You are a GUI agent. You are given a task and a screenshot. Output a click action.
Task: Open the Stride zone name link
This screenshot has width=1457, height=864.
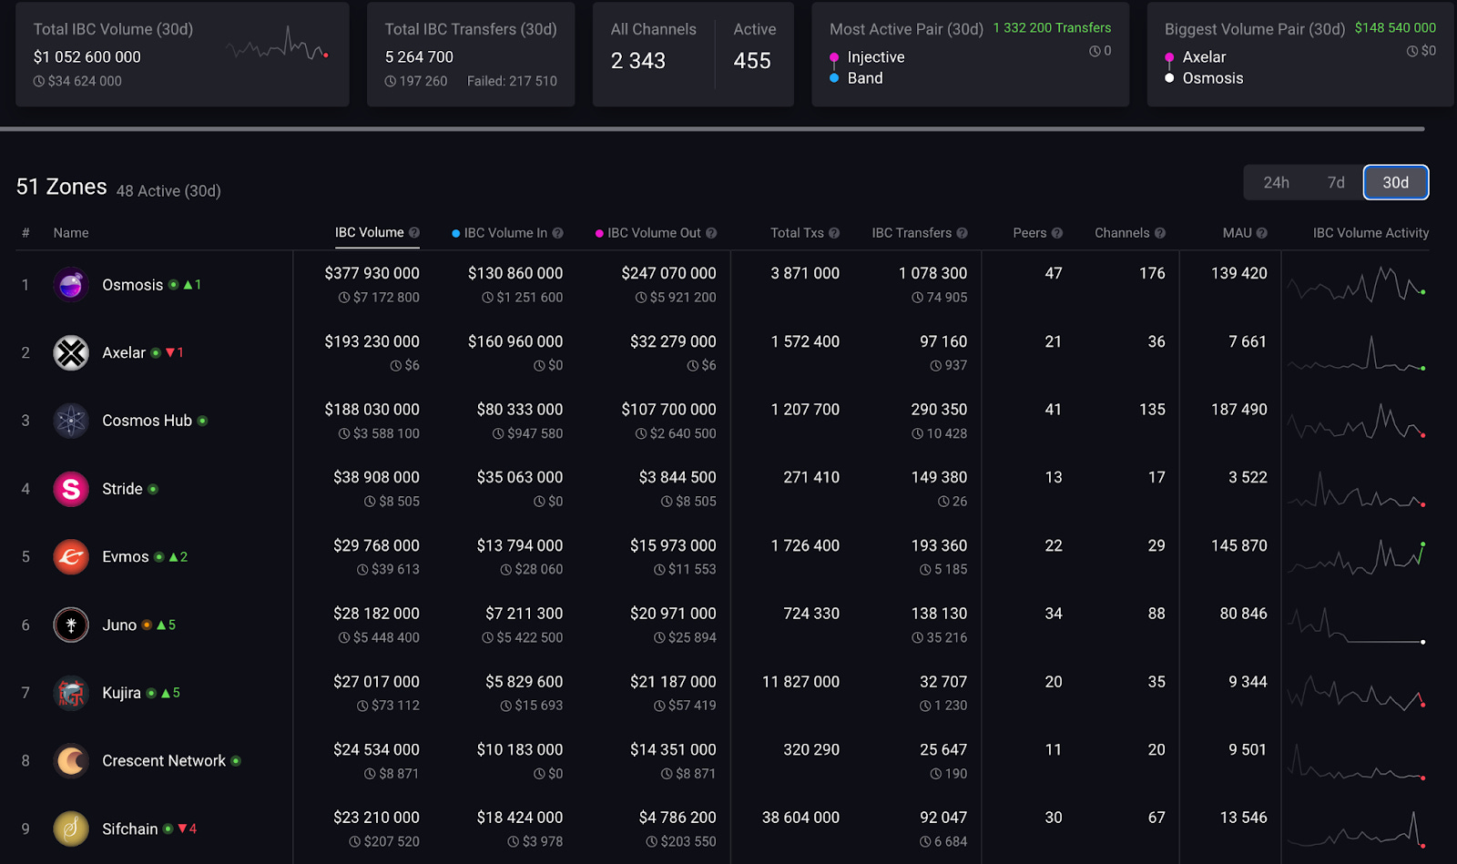coord(122,489)
